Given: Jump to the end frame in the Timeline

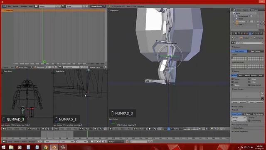Looking at the screenshot, I should [106, 142].
